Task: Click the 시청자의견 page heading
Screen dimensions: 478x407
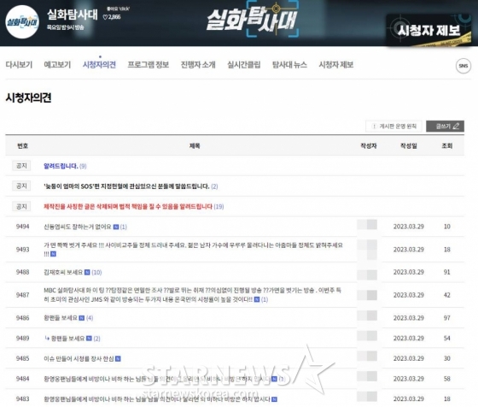Action: click(x=28, y=97)
